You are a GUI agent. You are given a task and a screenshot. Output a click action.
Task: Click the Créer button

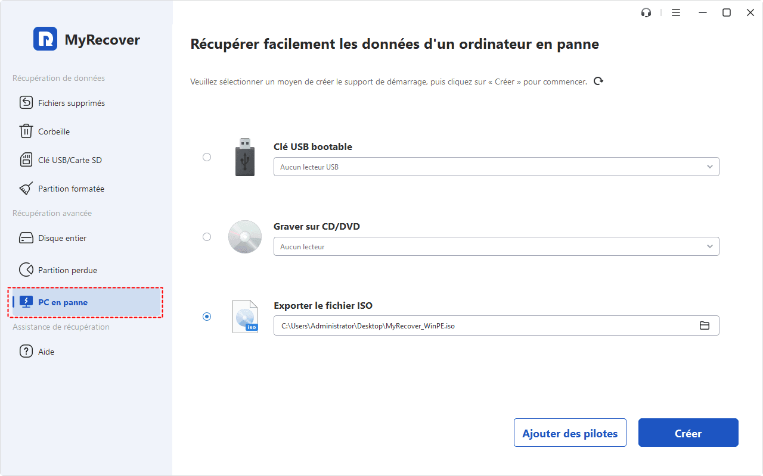[x=688, y=433]
